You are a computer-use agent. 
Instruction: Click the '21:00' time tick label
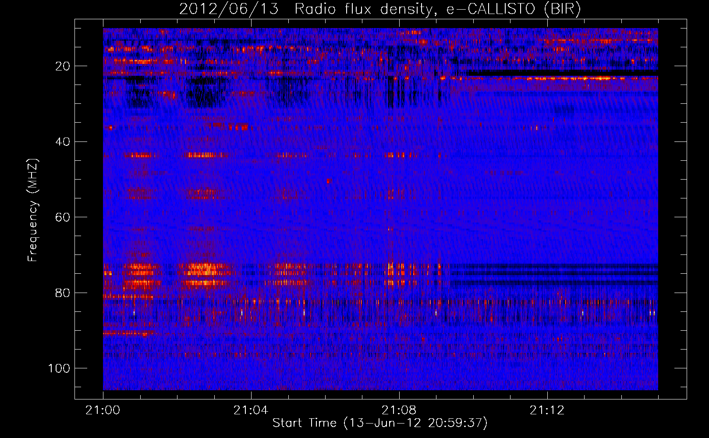(103, 410)
